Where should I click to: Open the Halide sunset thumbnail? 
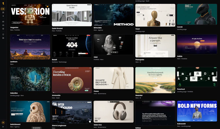point(197,44)
